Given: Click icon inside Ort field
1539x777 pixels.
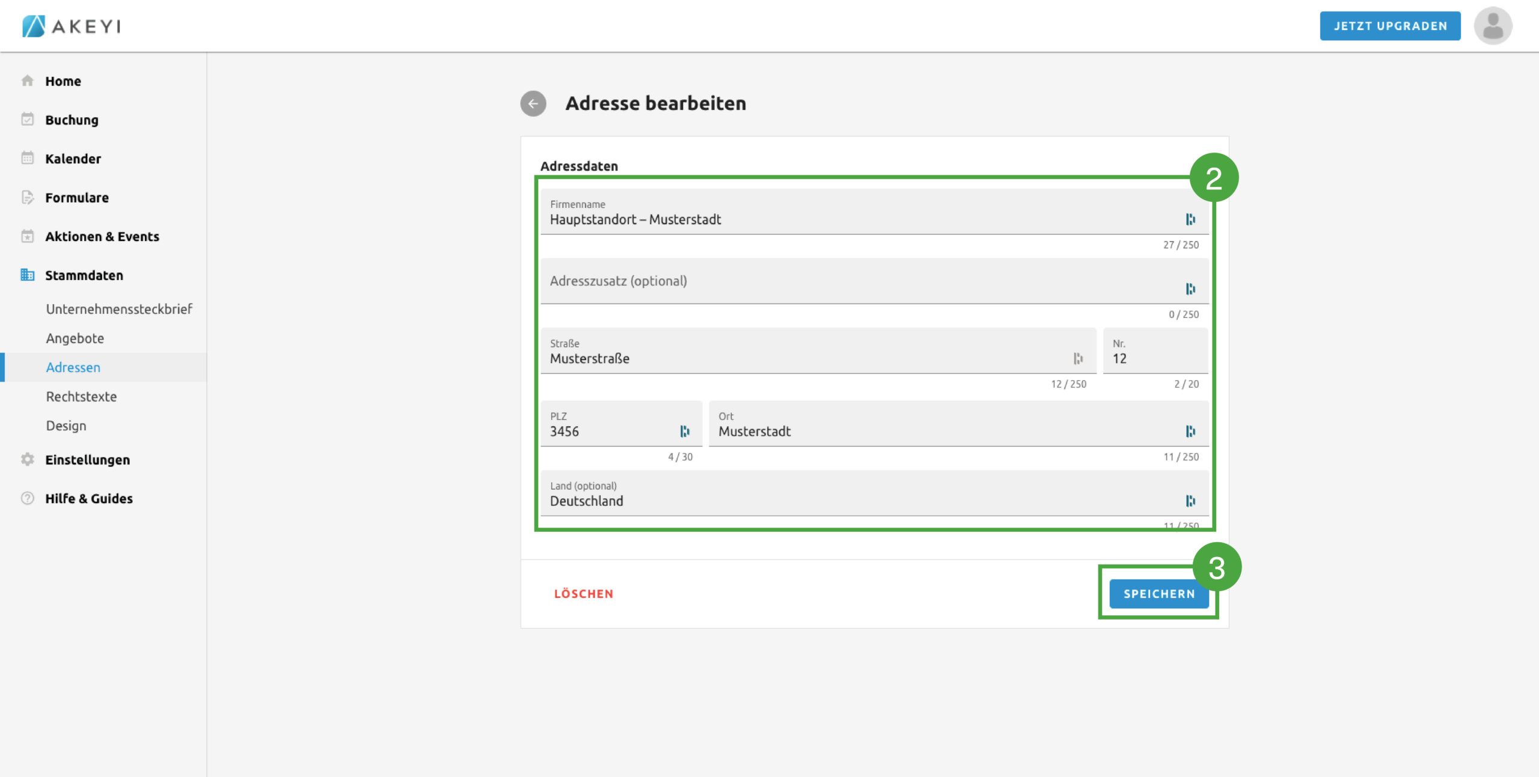Looking at the screenshot, I should [1190, 431].
